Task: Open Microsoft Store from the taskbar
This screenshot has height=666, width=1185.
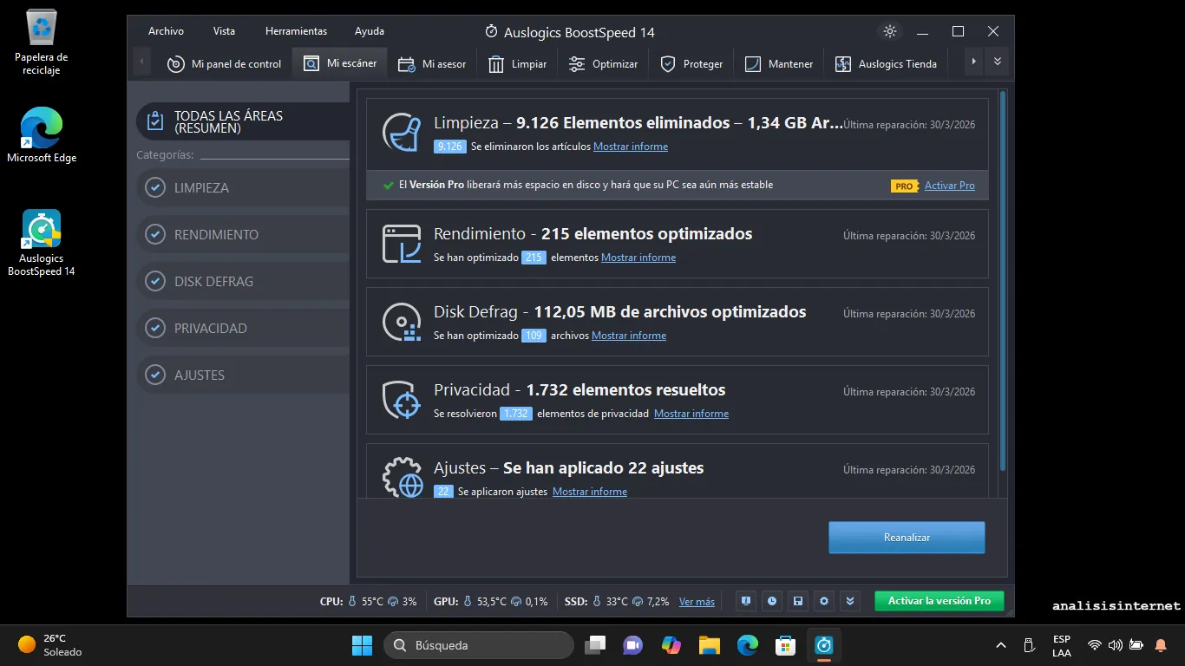Action: point(786,645)
